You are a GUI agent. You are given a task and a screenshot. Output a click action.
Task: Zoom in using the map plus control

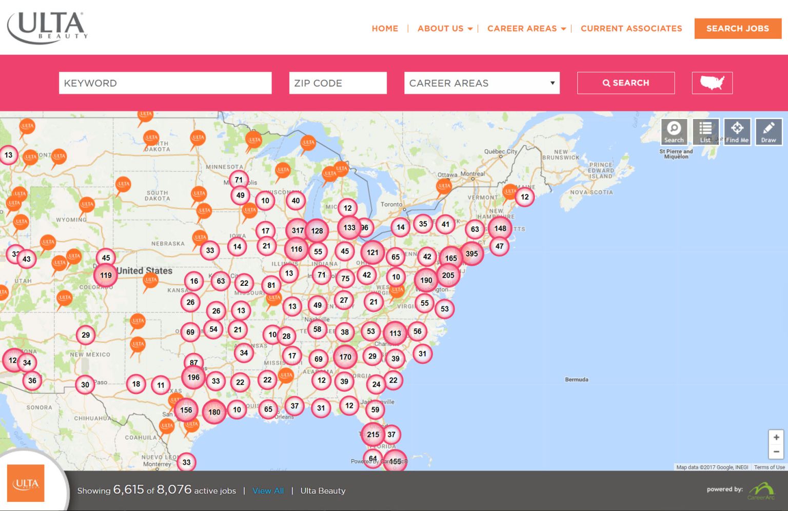(776, 437)
